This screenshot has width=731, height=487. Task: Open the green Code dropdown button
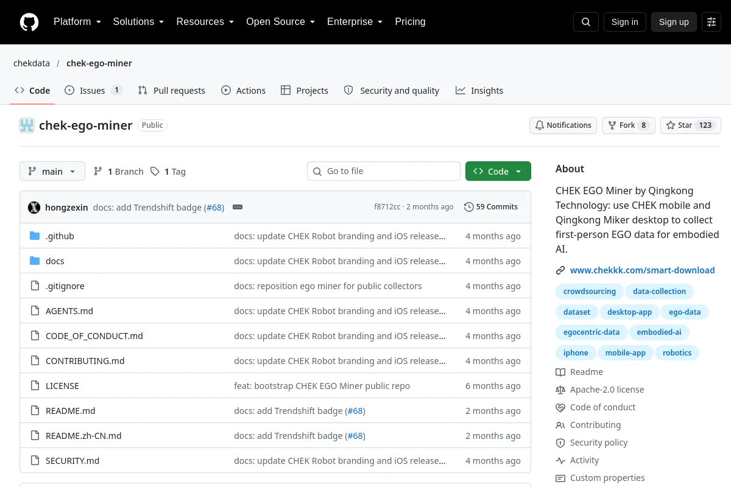click(x=498, y=172)
